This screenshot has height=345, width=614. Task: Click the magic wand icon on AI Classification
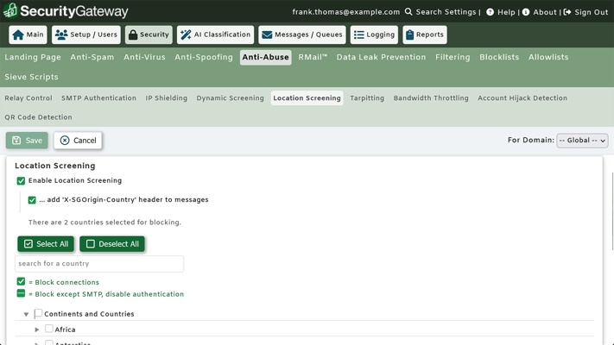click(186, 34)
